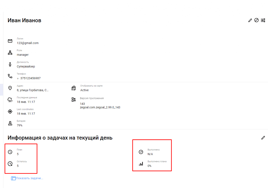This screenshot has width=268, height=188.
Task: Click the hierarchy icon next to Роли
Action: click(10, 53)
